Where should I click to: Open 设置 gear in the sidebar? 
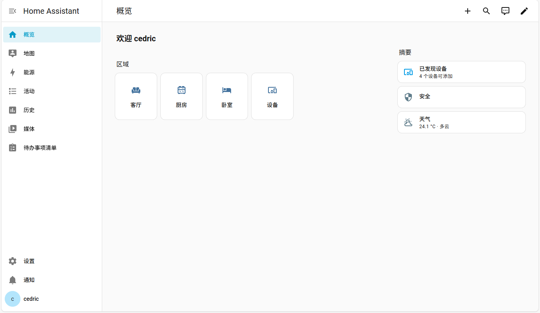52,261
